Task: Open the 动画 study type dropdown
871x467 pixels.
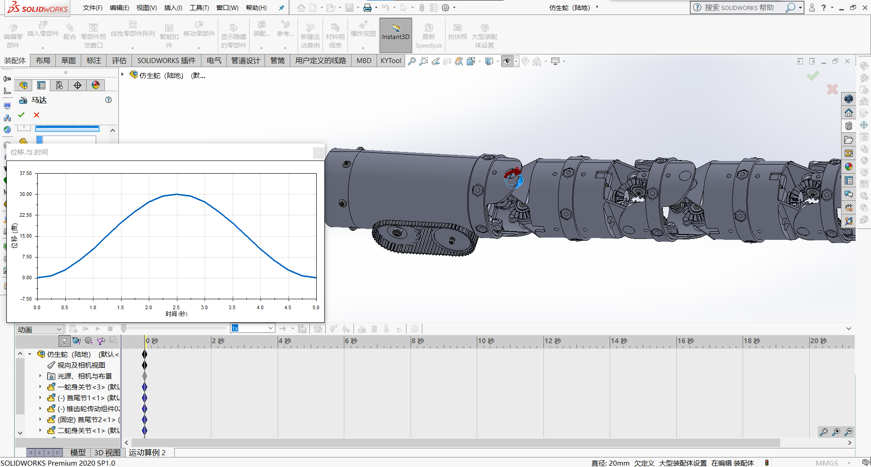Action: pyautogui.click(x=39, y=329)
